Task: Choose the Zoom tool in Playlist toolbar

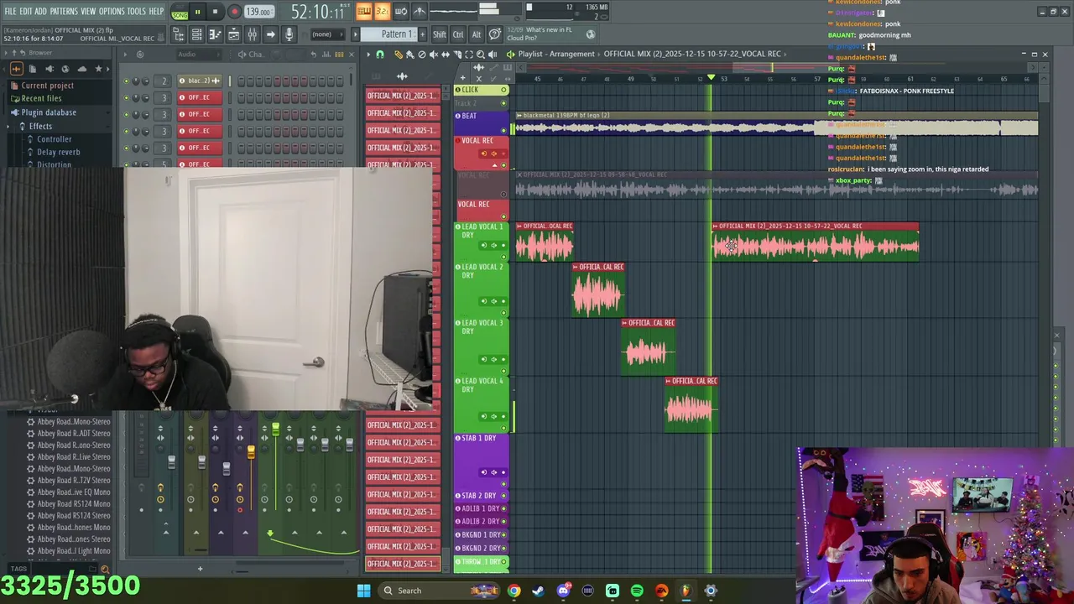Action: click(x=481, y=55)
